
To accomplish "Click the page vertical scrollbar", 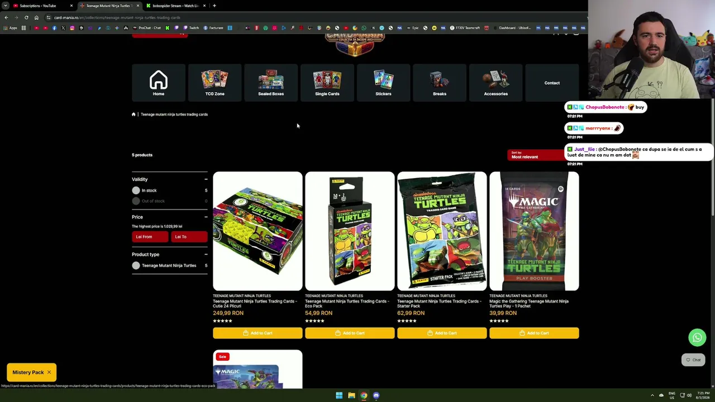I will point(712,156).
